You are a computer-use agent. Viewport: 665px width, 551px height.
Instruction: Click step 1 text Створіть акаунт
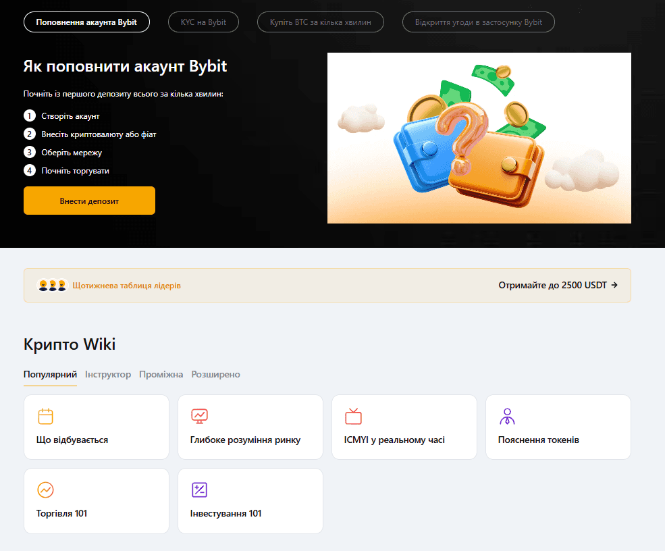(70, 116)
